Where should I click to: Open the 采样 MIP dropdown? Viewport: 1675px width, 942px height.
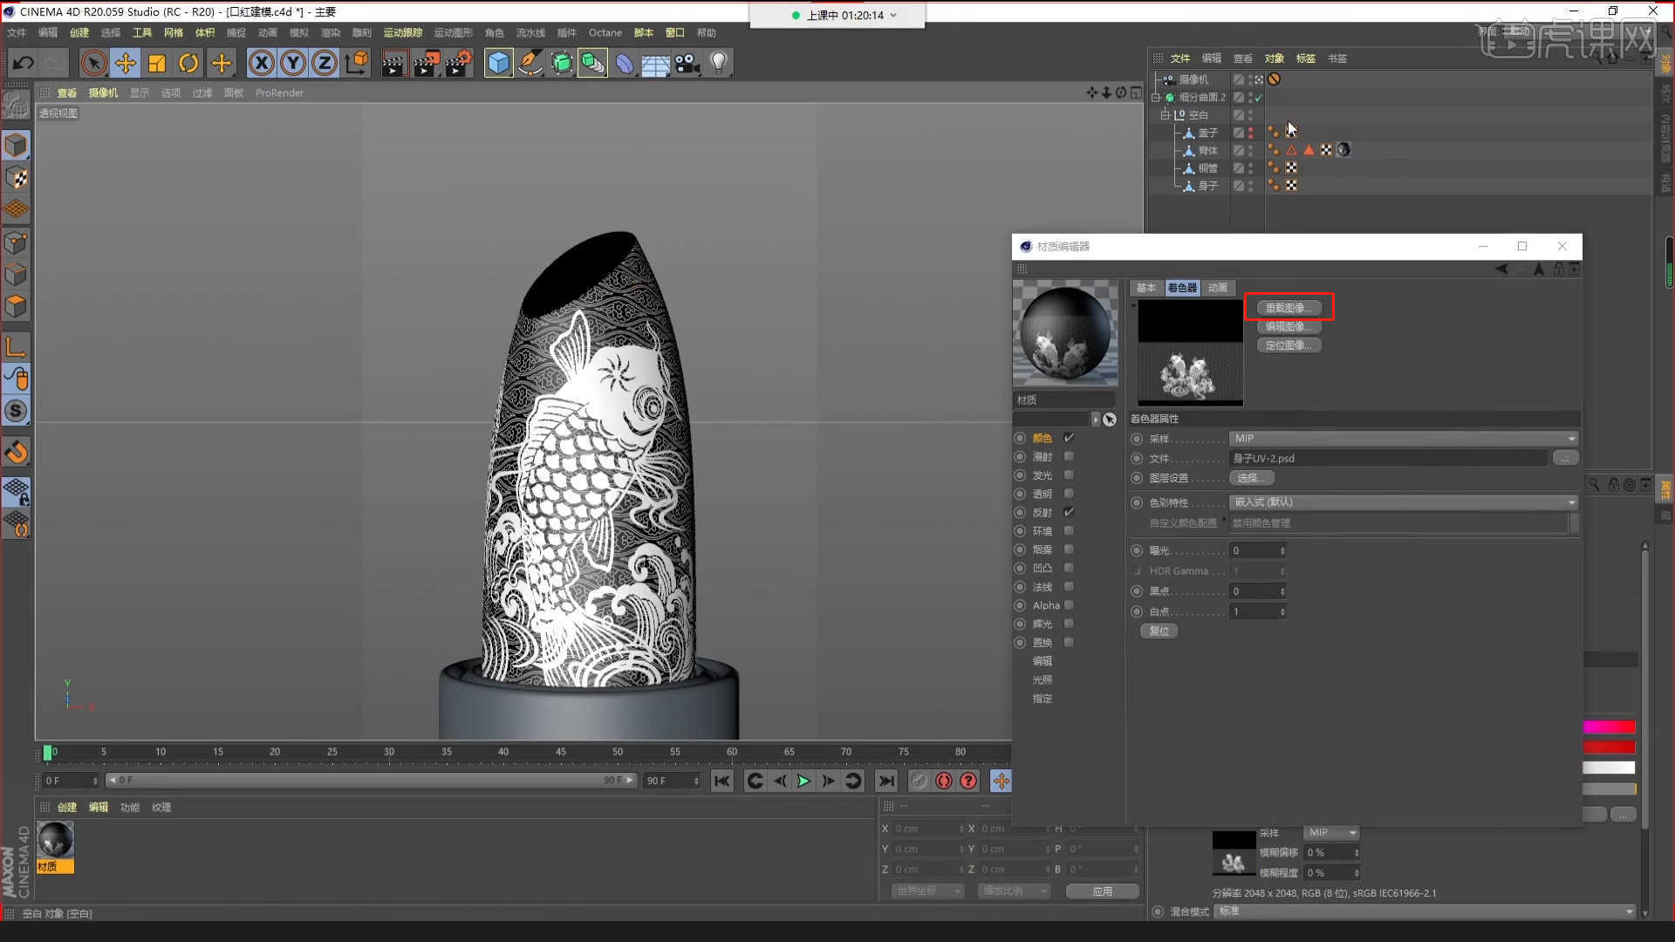[1404, 439]
